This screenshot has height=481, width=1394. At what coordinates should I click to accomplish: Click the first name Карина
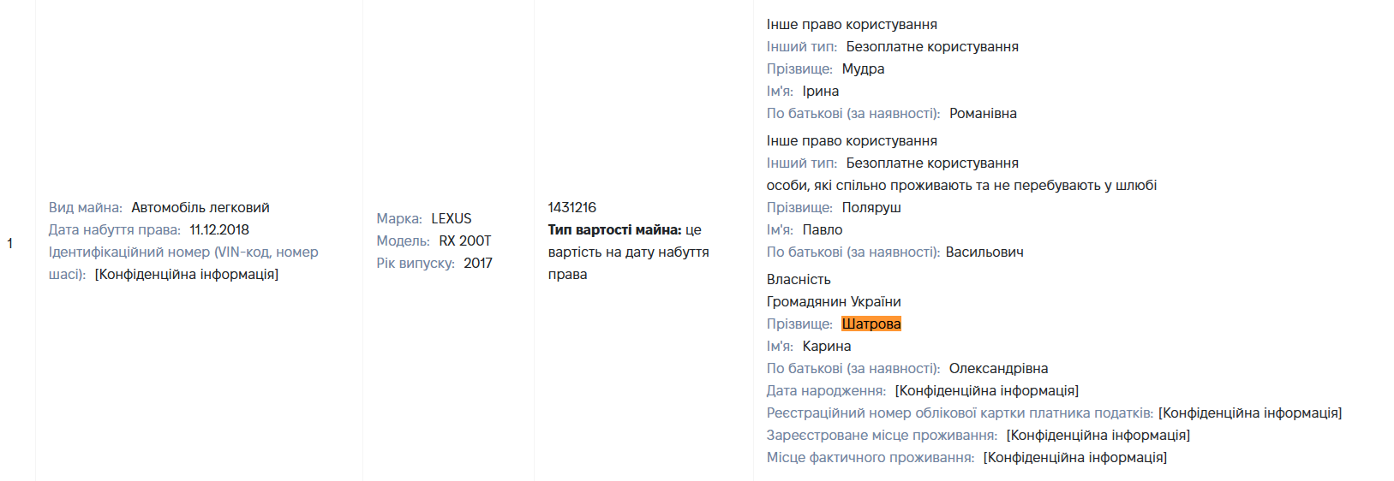coord(827,346)
